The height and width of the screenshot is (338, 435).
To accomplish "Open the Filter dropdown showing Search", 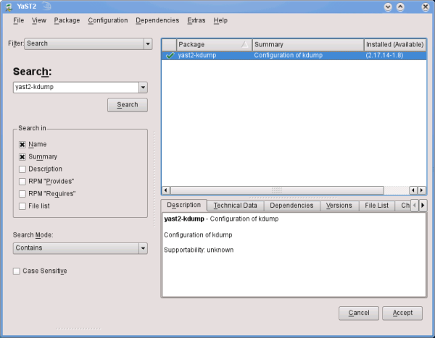I will point(88,43).
